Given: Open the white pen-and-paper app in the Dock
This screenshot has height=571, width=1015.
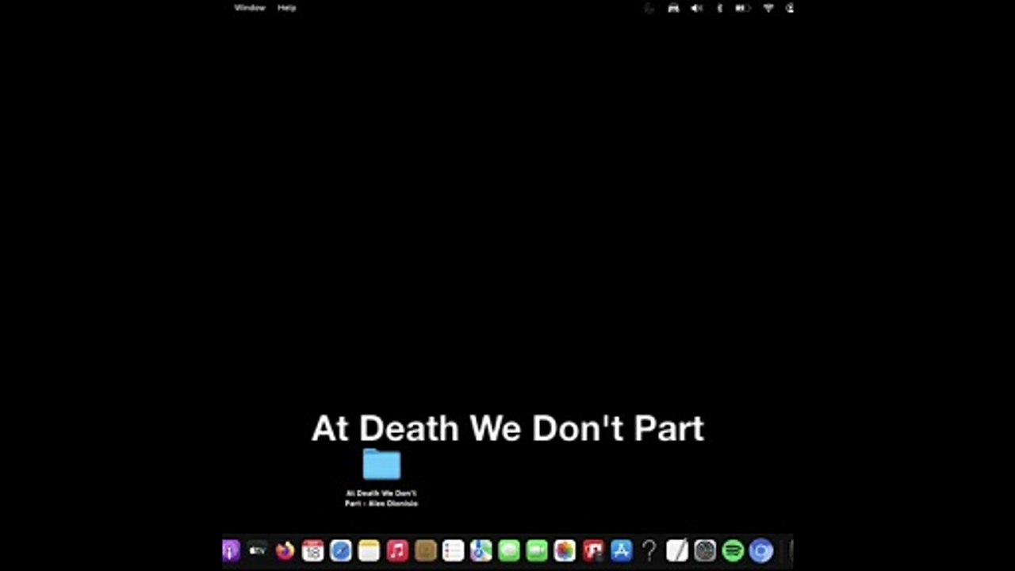Looking at the screenshot, I should (676, 550).
